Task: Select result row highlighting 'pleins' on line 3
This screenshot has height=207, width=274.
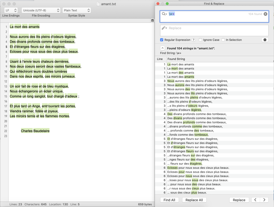Action: point(214,97)
